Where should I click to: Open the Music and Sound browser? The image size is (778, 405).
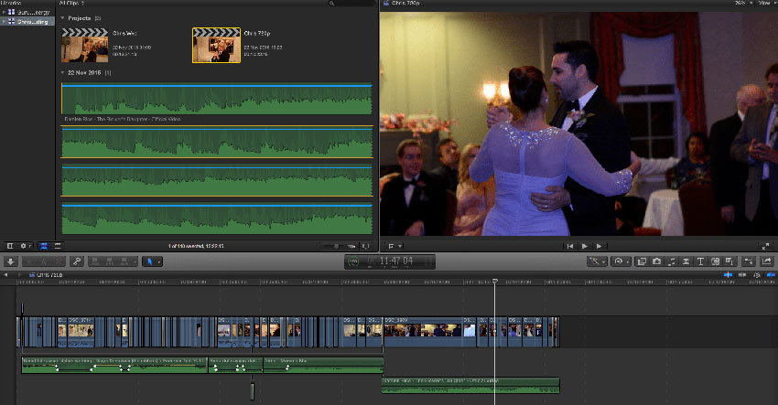671,261
